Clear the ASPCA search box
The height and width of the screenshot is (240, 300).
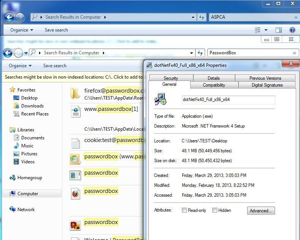coord(296,17)
